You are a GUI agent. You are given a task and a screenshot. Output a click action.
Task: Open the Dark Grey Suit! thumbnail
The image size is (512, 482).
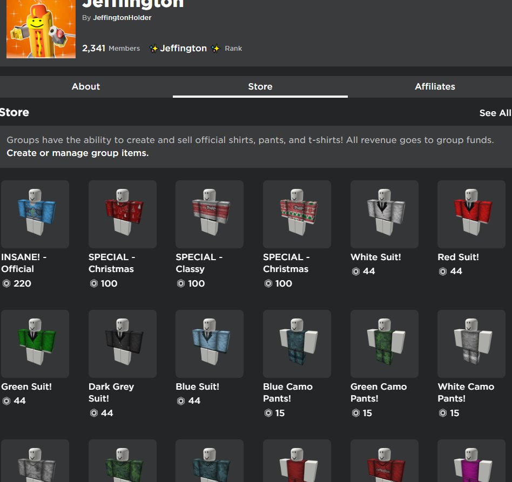[x=123, y=344]
